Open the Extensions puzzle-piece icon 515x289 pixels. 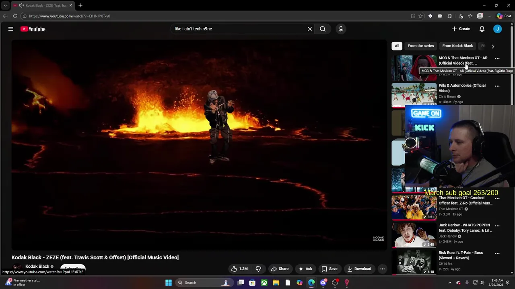click(x=449, y=16)
